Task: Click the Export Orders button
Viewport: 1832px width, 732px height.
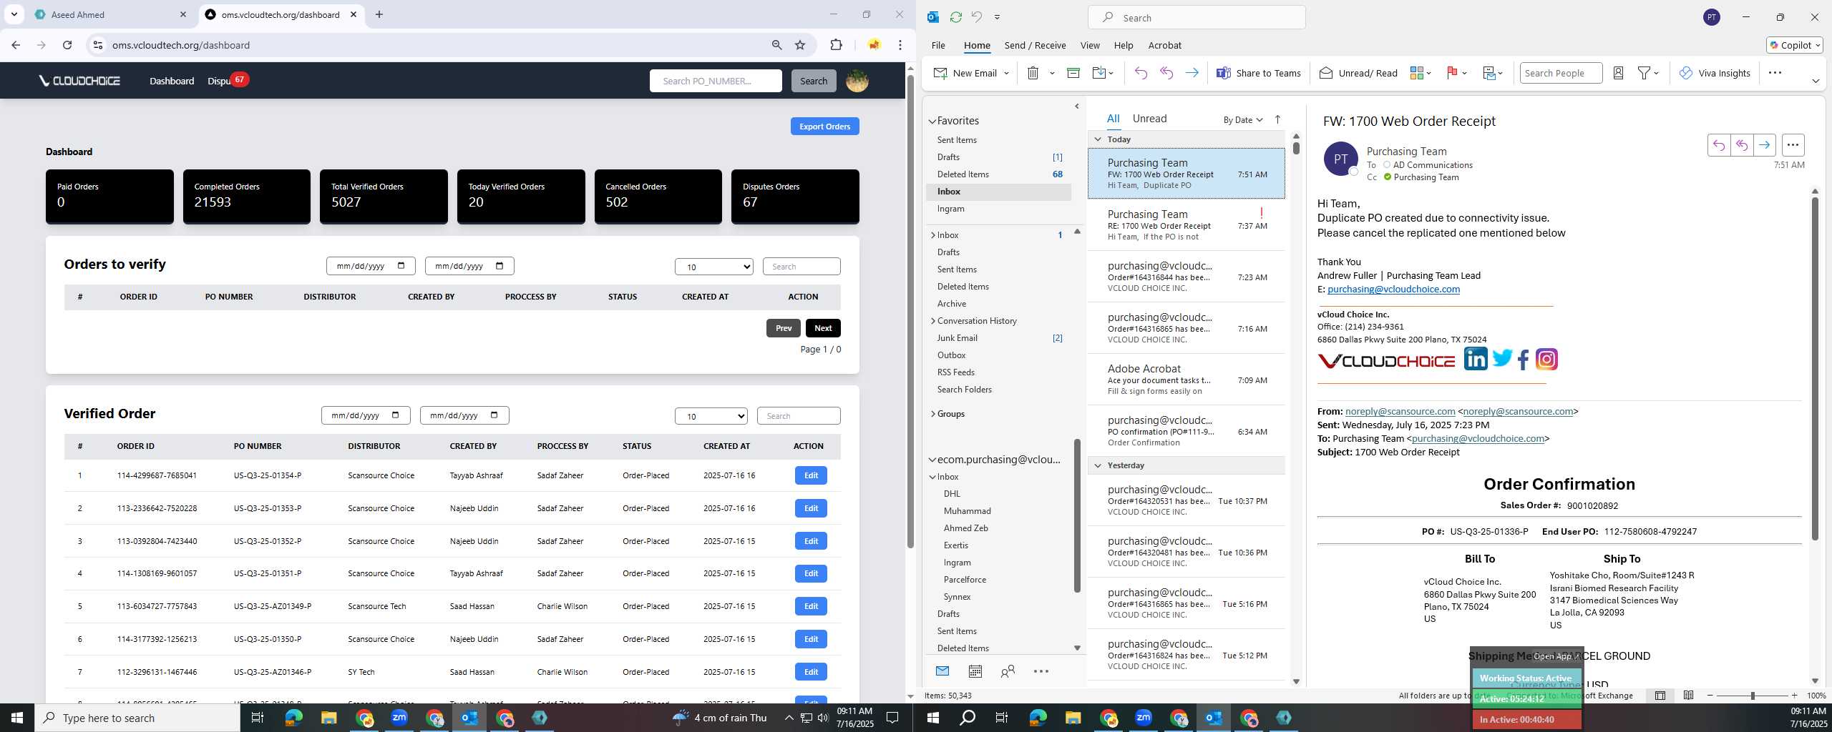Action: (x=824, y=127)
